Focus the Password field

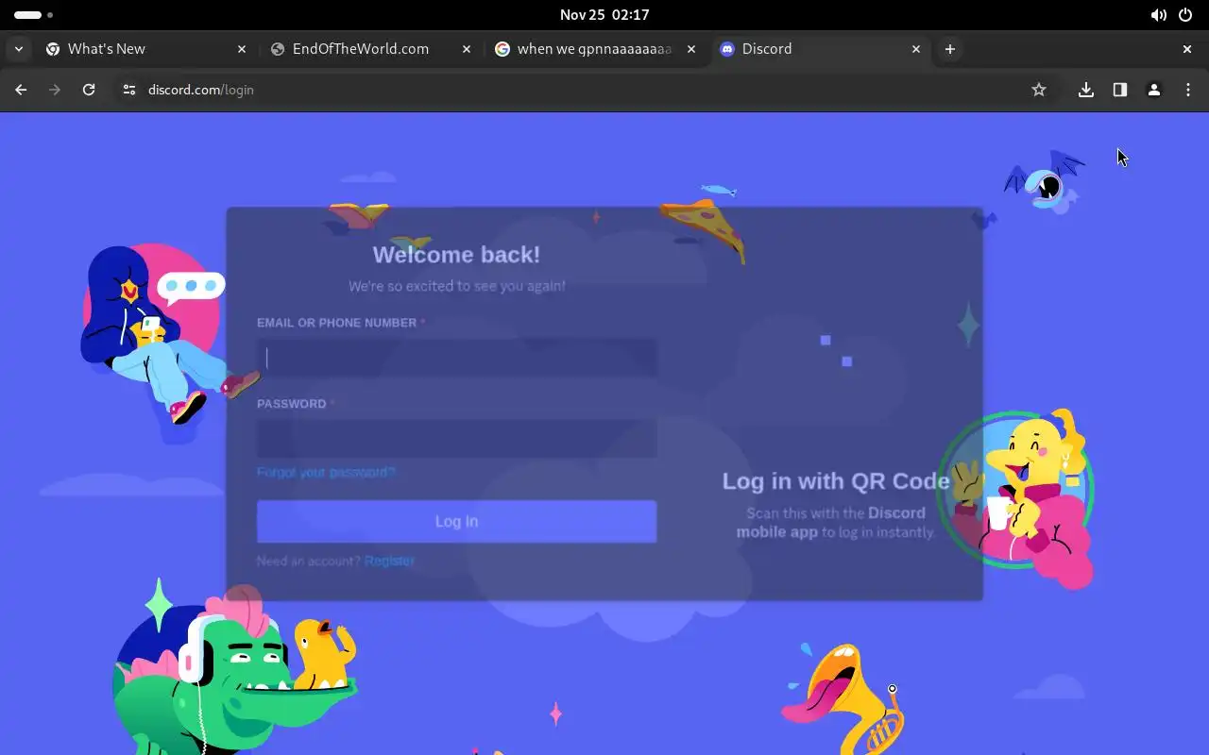(456, 439)
